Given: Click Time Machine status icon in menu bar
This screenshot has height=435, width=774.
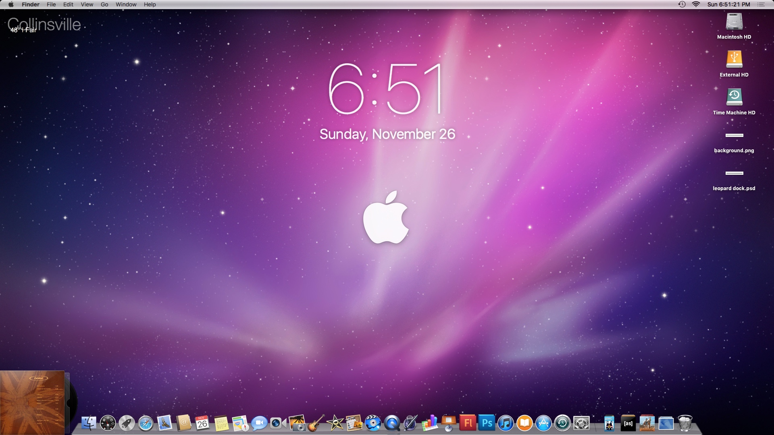Looking at the screenshot, I should pos(682,4).
